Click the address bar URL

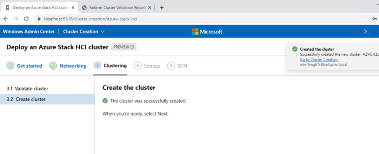[91, 19]
